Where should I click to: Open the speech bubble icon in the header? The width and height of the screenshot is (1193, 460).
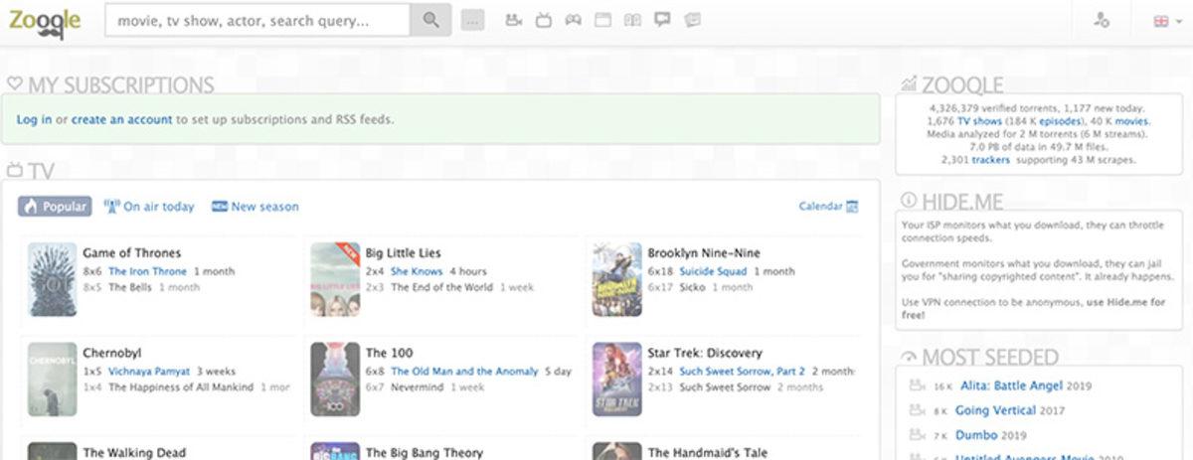click(x=663, y=20)
